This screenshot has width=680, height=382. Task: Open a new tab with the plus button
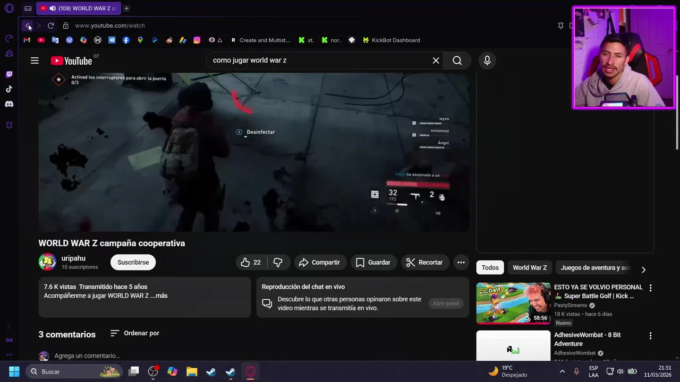pos(126,8)
